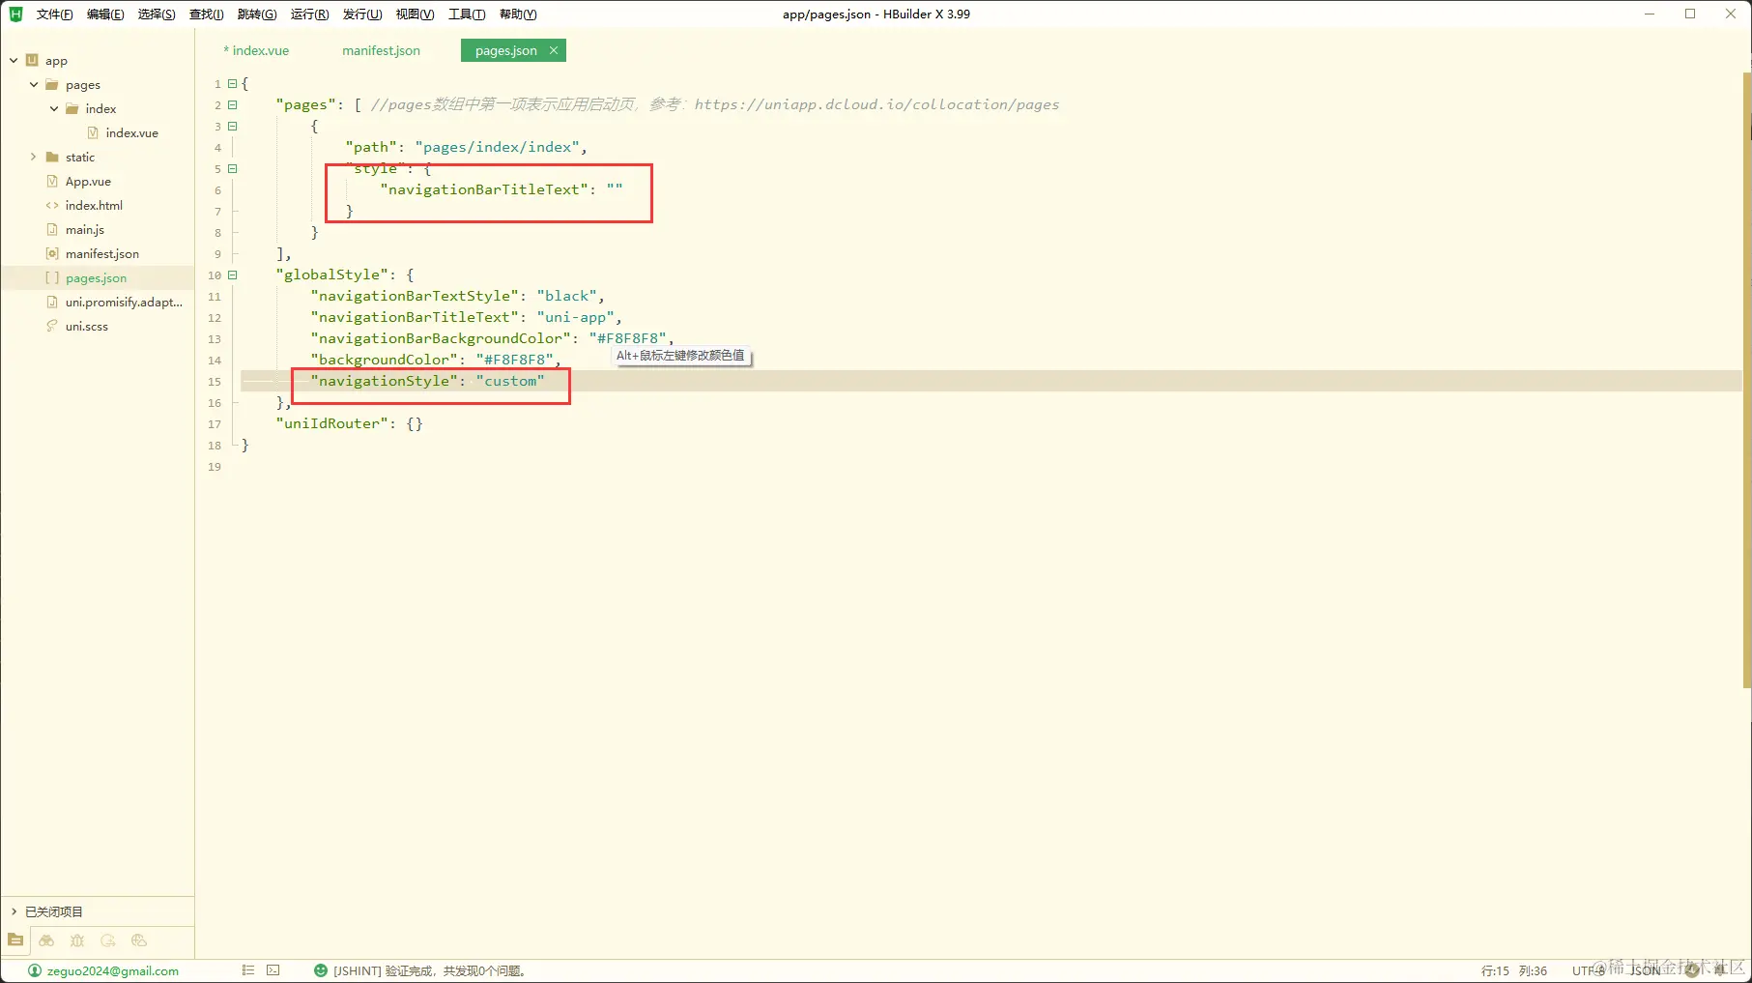Collapse the pages folder chevron
Image resolution: width=1752 pixels, height=983 pixels.
point(34,85)
